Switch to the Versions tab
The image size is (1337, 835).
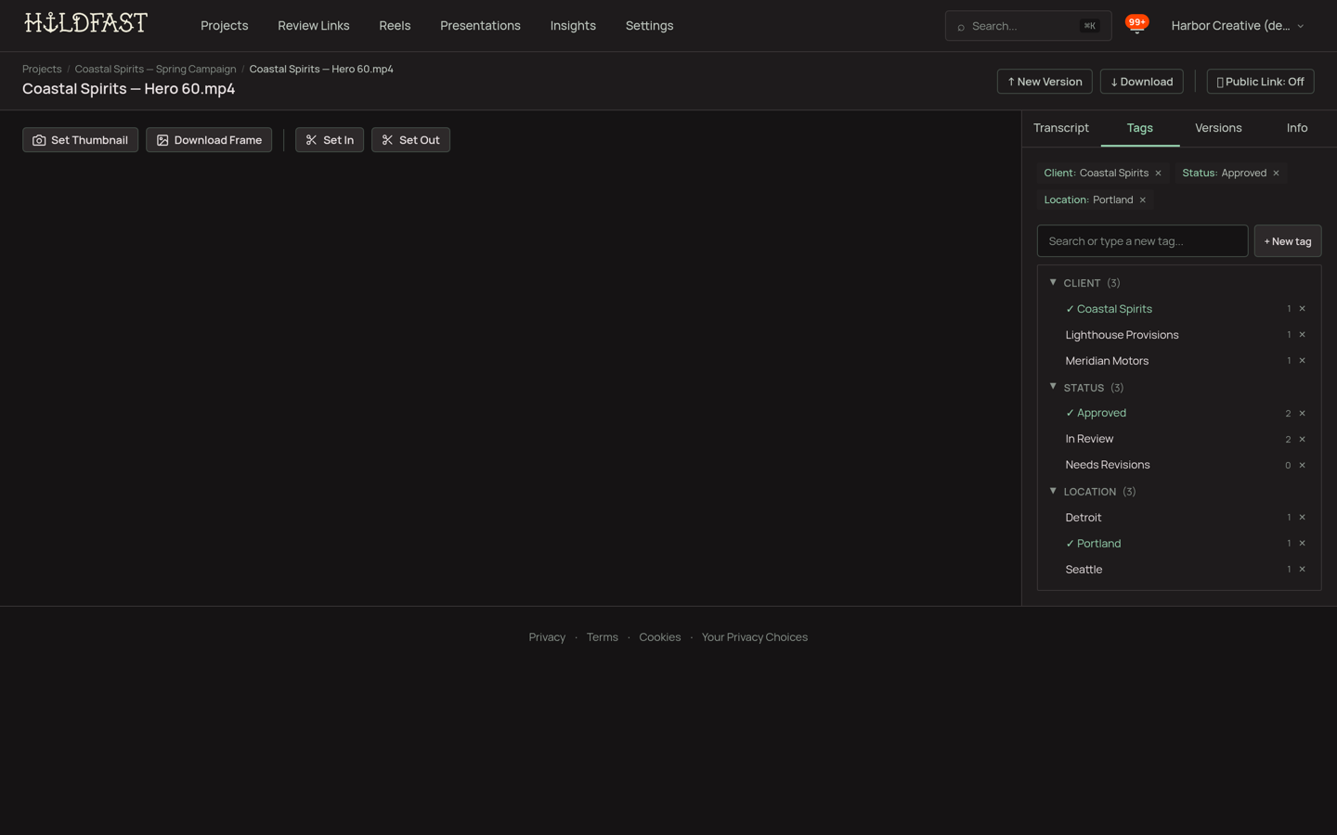tap(1218, 128)
